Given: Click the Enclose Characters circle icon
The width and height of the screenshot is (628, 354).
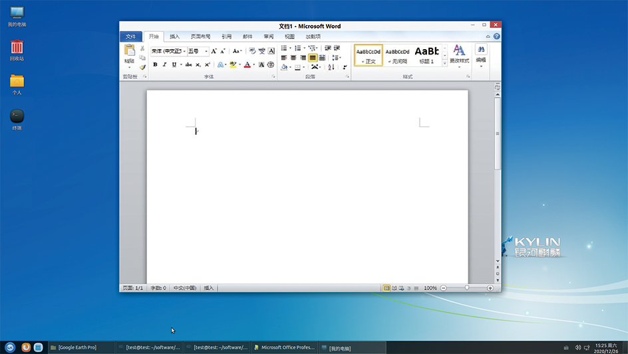Looking at the screenshot, I should click(271, 64).
